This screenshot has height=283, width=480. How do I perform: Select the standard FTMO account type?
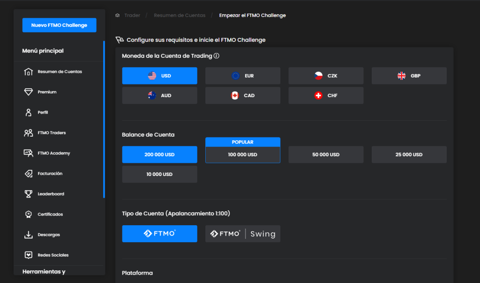[159, 234]
